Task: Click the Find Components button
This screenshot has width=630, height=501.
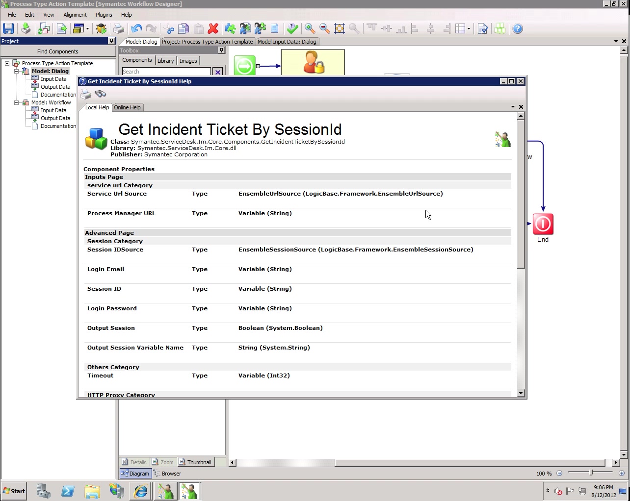Action: point(57,51)
